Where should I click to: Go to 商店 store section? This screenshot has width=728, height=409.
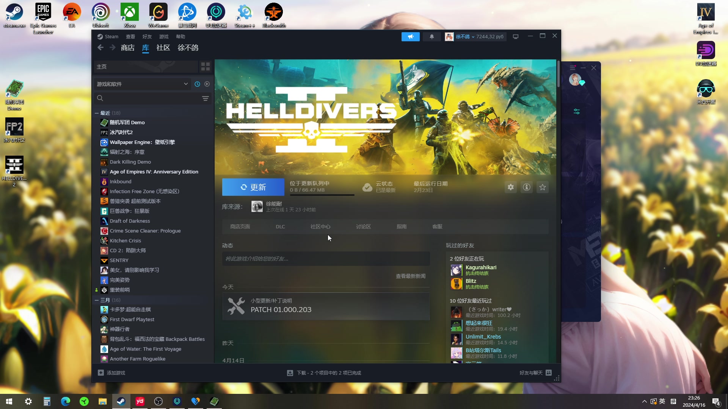(x=128, y=48)
